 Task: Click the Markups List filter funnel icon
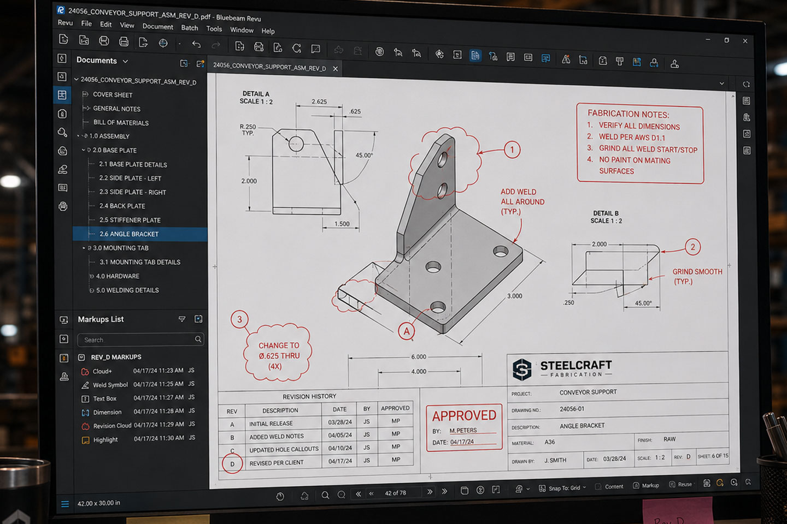(x=182, y=319)
